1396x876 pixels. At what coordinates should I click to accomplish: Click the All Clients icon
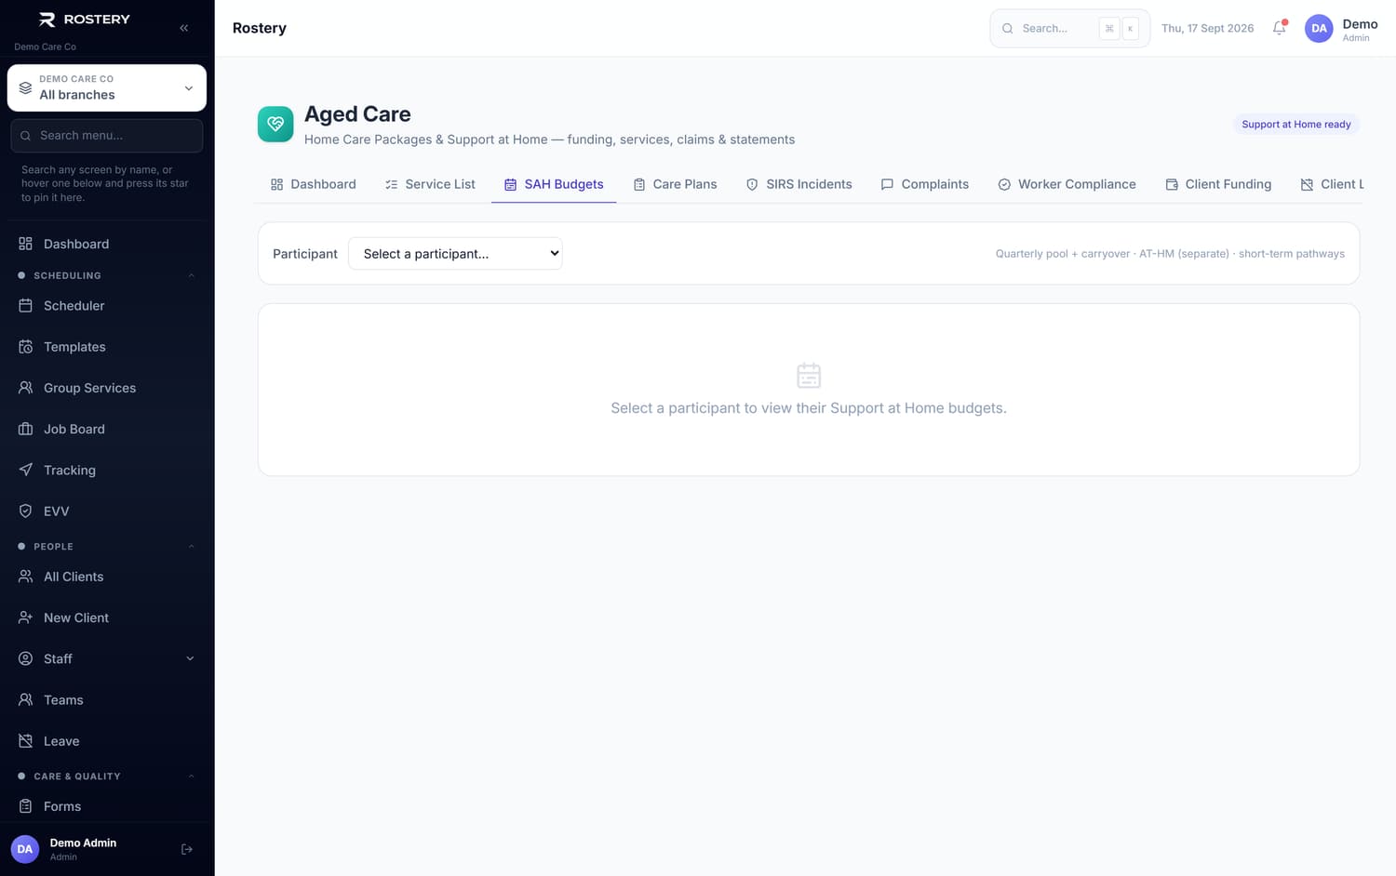(26, 577)
